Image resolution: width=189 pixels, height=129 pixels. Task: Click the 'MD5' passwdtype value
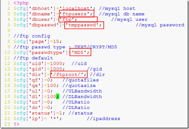[79, 52]
